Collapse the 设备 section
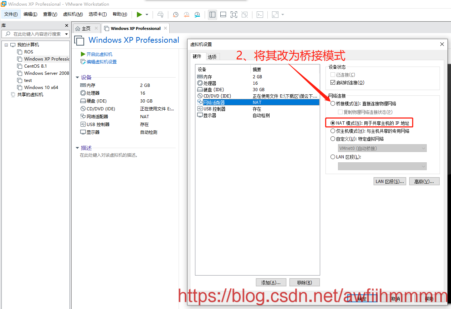The width and height of the screenshot is (451, 309). [77, 77]
